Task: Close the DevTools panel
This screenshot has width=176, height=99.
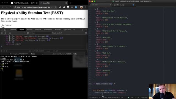Action: (86, 30)
